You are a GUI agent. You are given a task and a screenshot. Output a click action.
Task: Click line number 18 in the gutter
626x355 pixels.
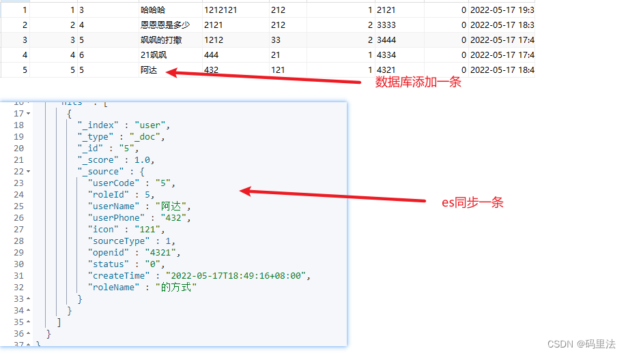(x=18, y=125)
